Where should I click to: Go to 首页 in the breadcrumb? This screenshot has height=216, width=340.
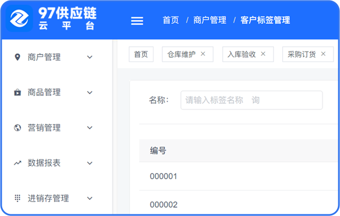[x=171, y=20]
